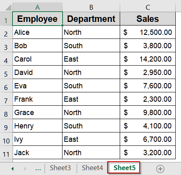
Task: Select Frank's department cell East
Action: point(91,99)
